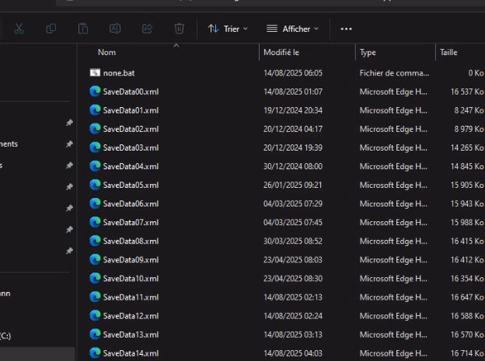
Task: Sort by the Modifié le column header
Action: click(x=281, y=52)
